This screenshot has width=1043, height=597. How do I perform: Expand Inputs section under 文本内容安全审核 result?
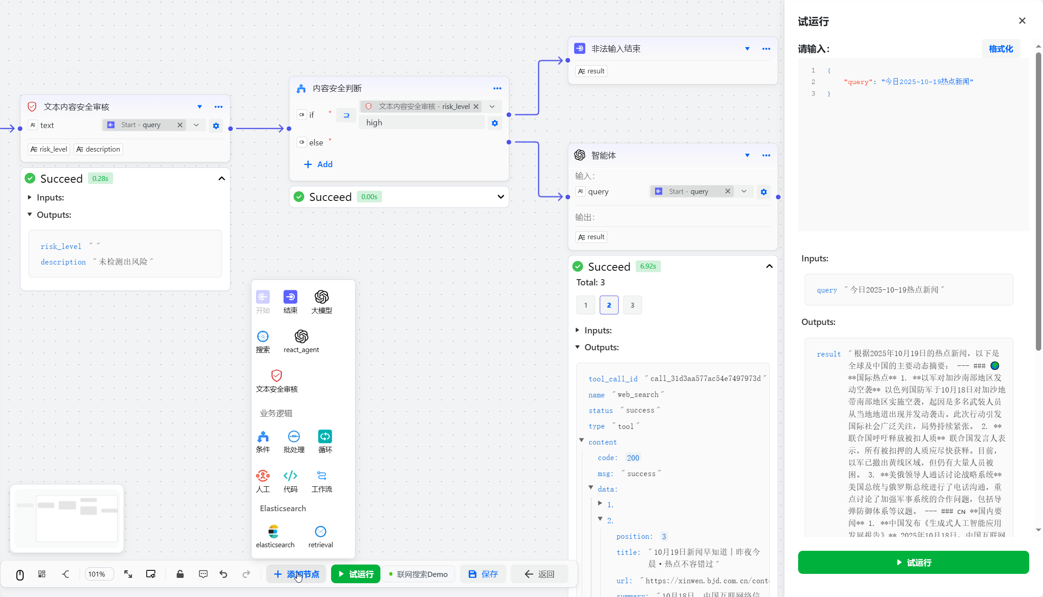coord(30,197)
